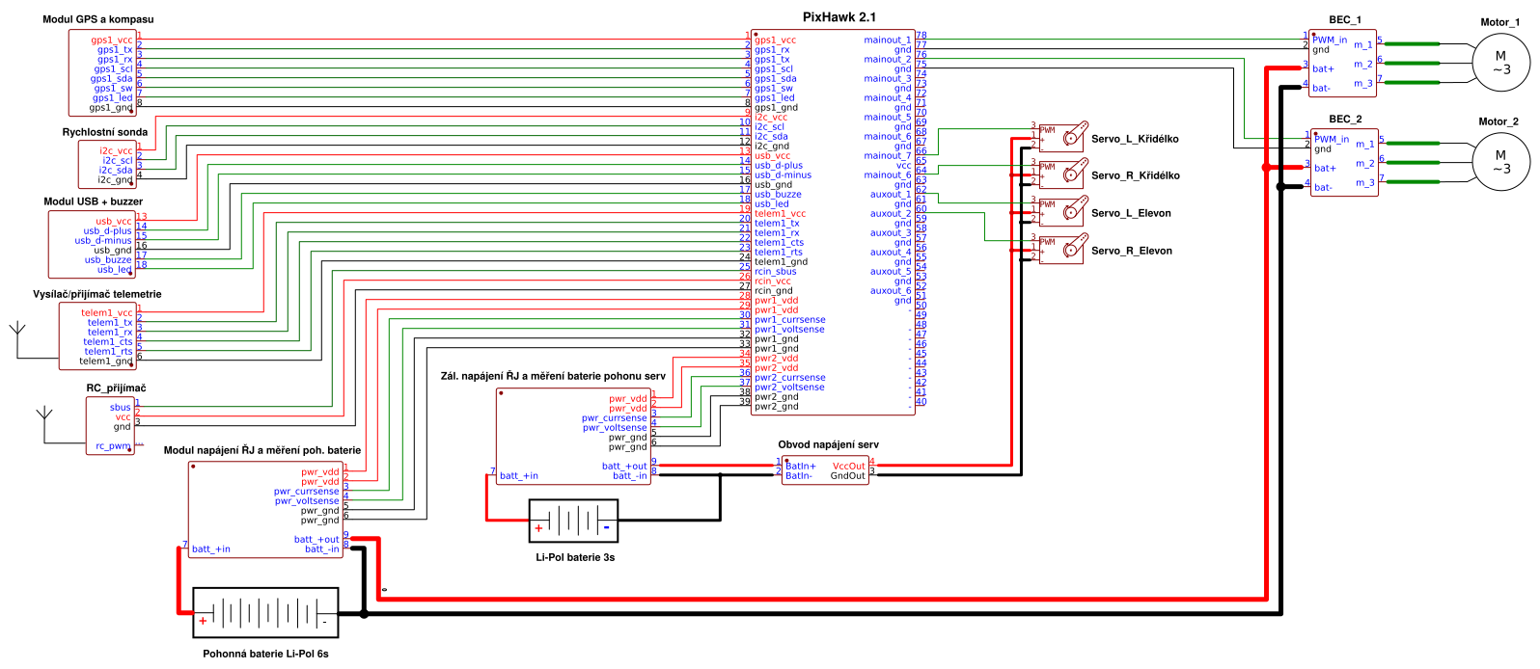Click the RC_přijímač heading
This screenshot has width=1540, height=669.
(116, 388)
